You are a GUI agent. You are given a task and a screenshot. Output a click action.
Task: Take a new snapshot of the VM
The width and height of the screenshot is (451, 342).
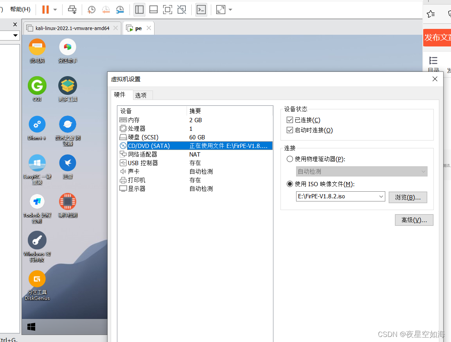point(91,9)
